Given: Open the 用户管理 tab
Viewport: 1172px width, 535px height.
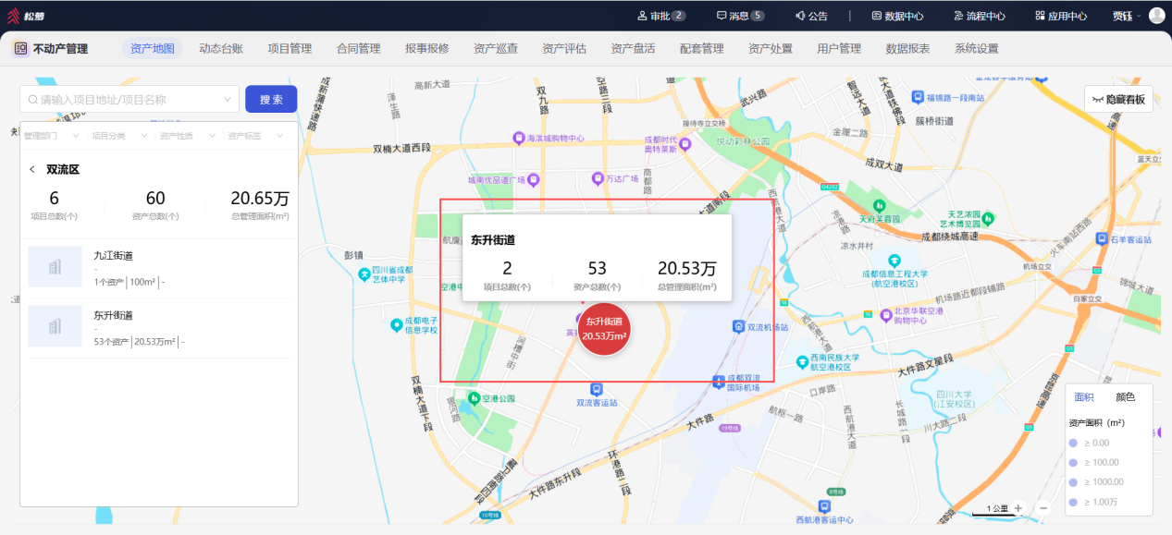Looking at the screenshot, I should click(839, 49).
